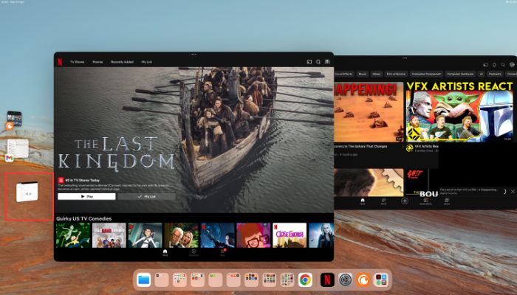
Task: Open the YouTube Library tab
Action: pos(447,201)
